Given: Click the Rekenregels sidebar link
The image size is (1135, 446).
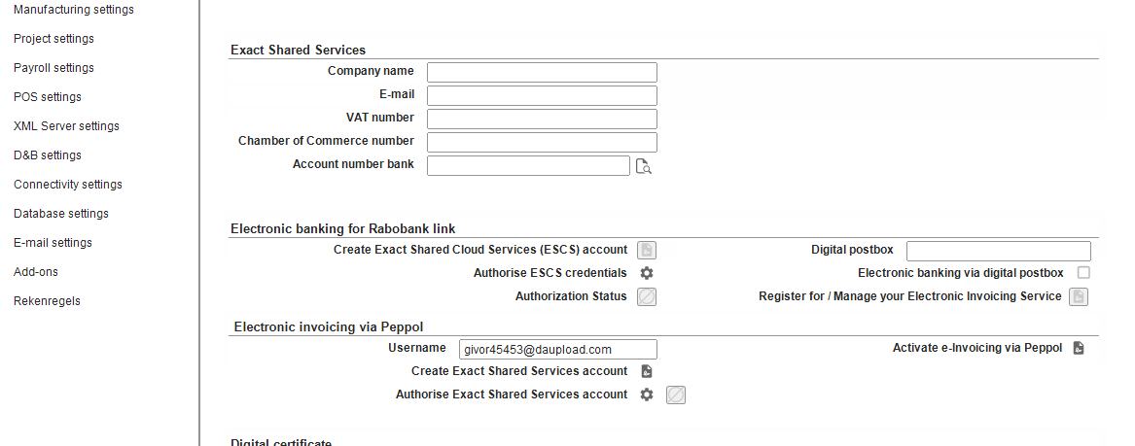Looking at the screenshot, I should point(47,301).
